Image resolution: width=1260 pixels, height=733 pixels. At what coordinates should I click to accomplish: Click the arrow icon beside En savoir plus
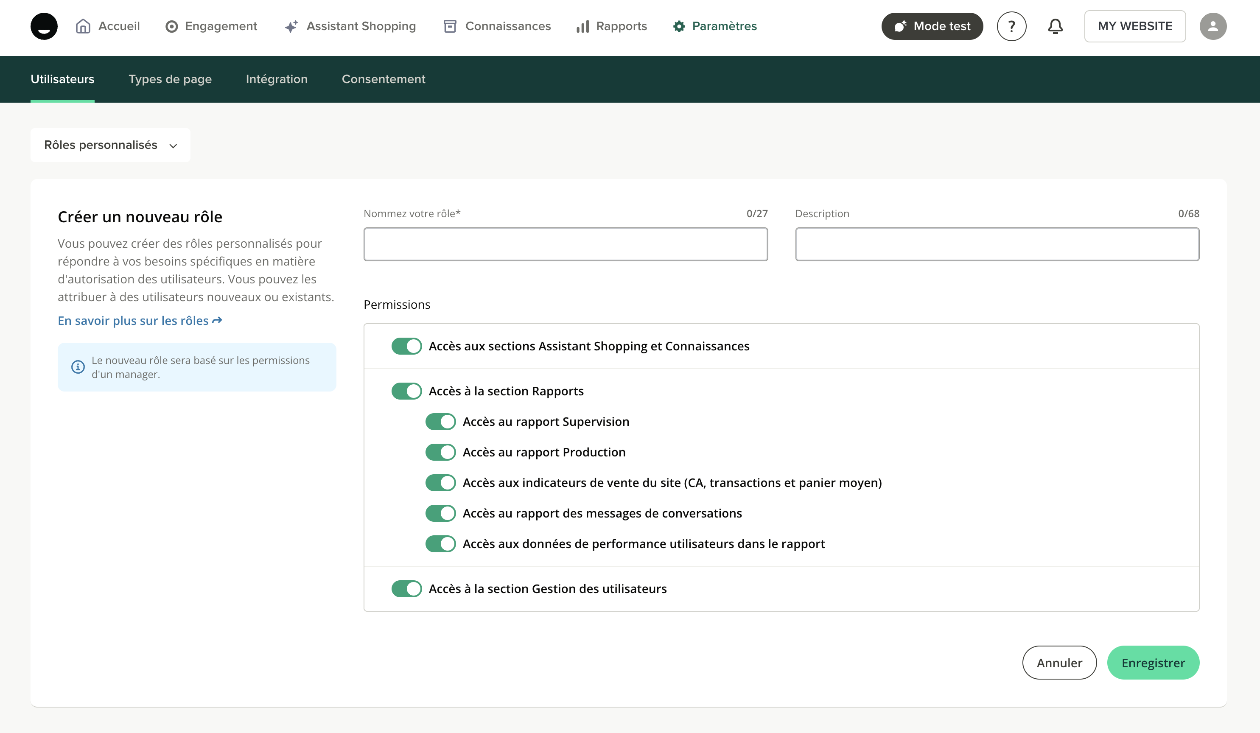pyautogui.click(x=217, y=321)
